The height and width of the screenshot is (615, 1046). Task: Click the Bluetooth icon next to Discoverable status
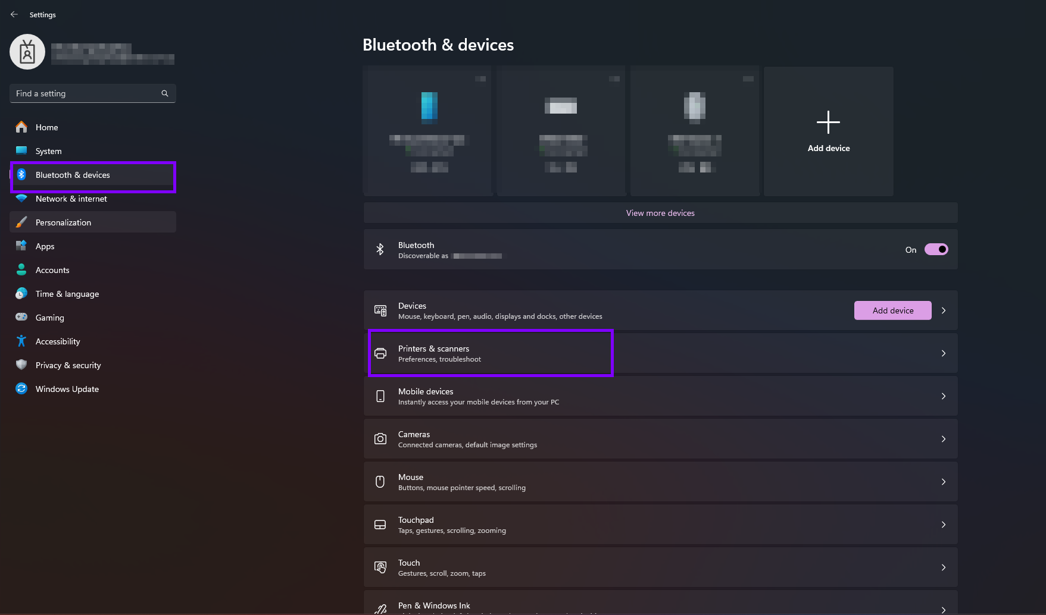[381, 249]
